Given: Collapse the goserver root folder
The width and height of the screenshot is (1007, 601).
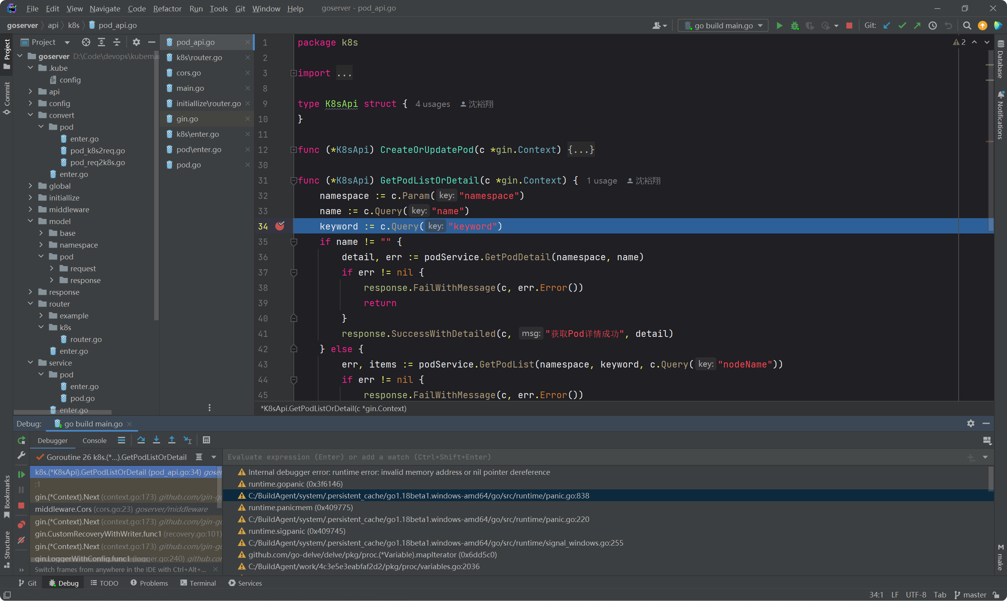Looking at the screenshot, I should tap(20, 56).
